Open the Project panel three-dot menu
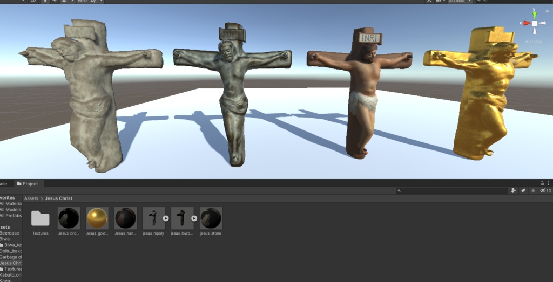 tap(549, 183)
